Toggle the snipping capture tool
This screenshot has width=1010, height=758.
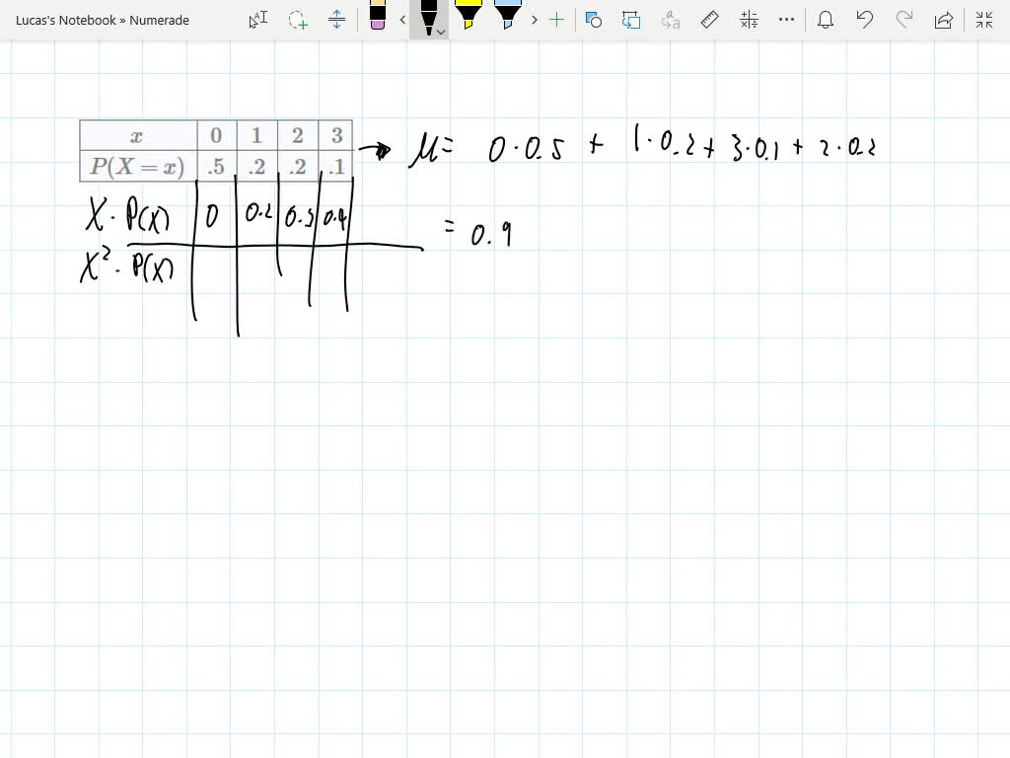coord(631,20)
